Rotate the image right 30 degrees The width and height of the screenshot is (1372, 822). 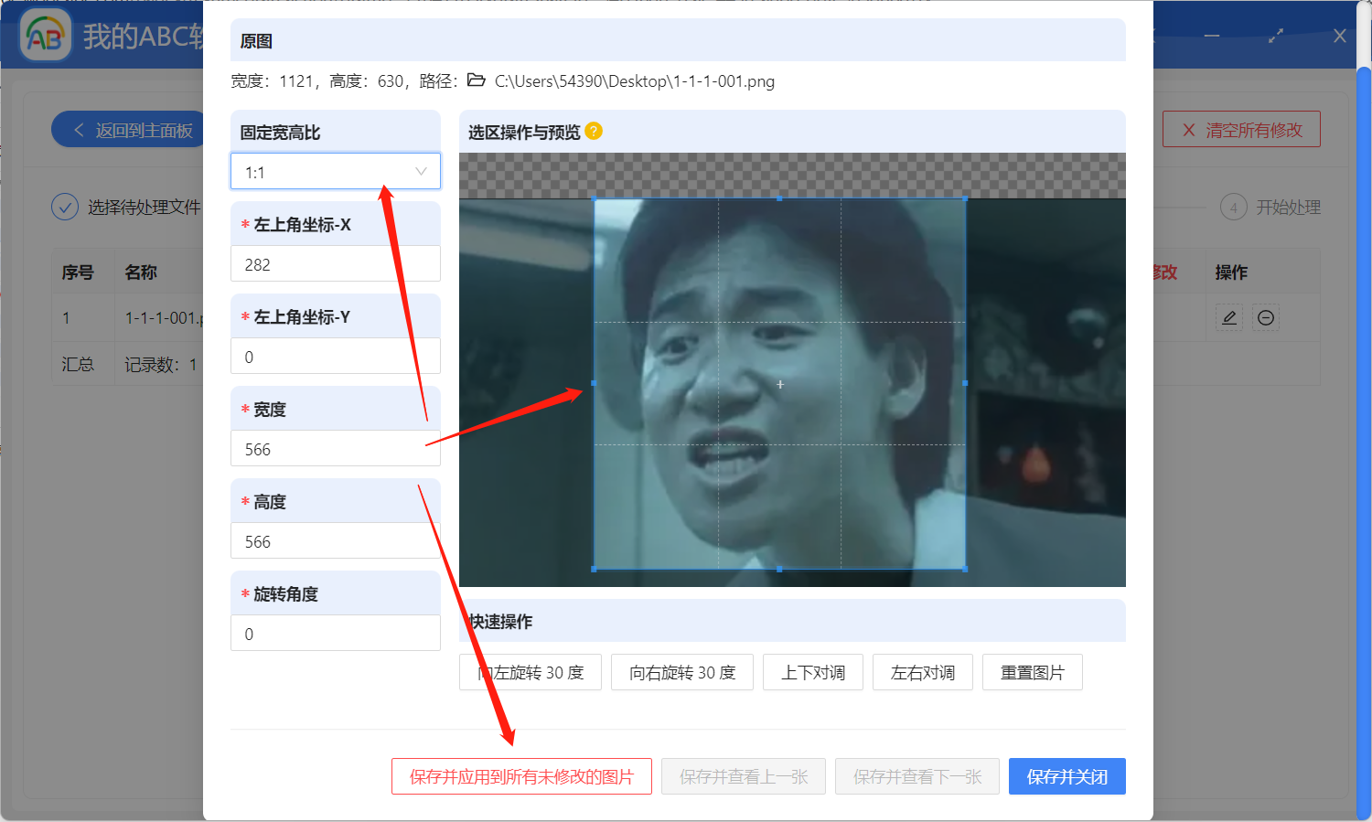681,672
